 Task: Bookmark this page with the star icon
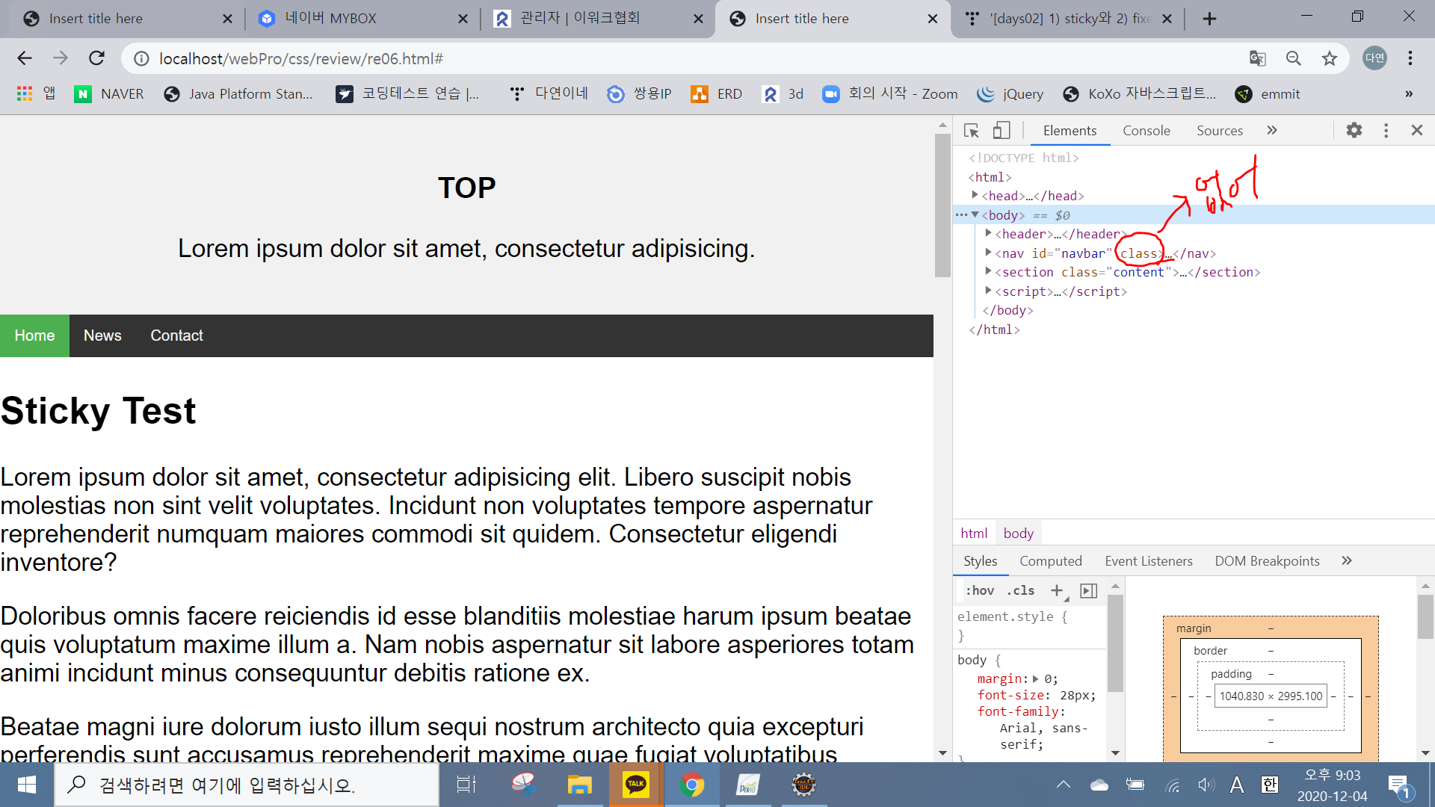(x=1329, y=58)
